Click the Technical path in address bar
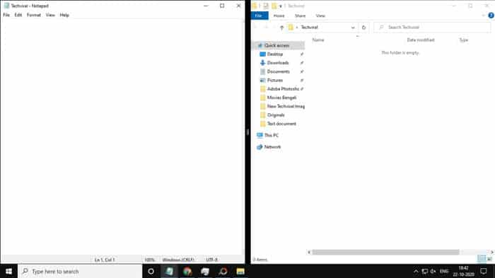This screenshot has width=495, height=278. coord(310,28)
